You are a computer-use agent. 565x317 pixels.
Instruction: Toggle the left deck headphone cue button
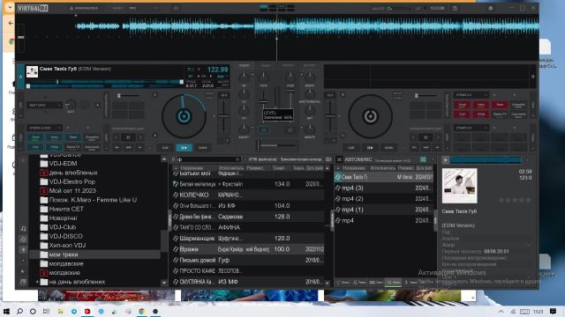[x=264, y=130]
